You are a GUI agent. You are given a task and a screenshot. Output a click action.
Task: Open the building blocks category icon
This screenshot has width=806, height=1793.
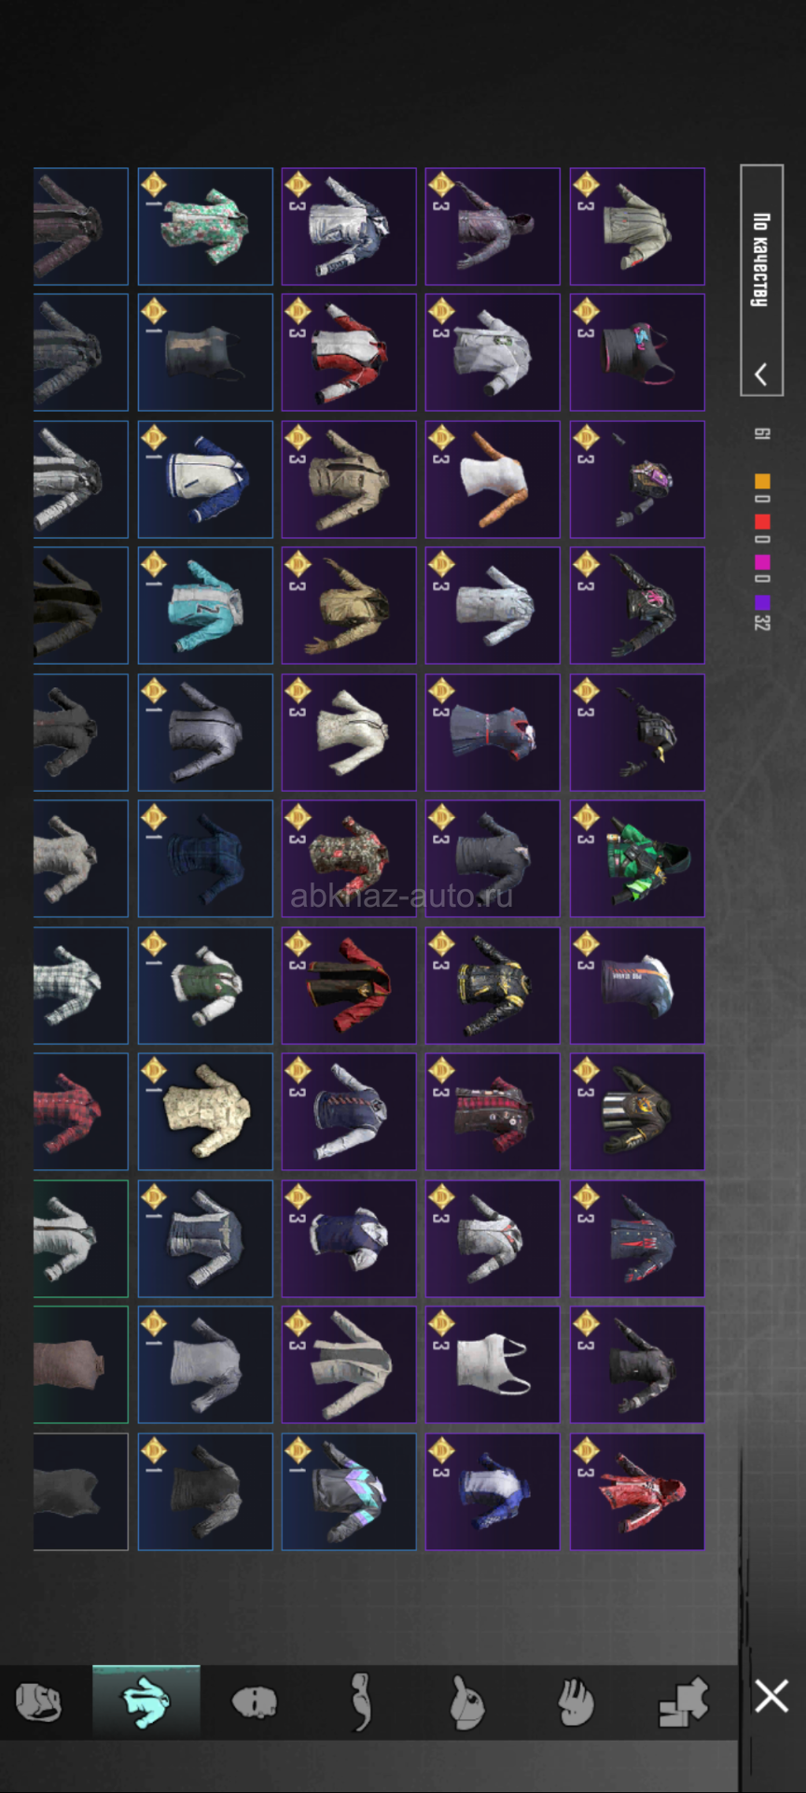tap(684, 1702)
